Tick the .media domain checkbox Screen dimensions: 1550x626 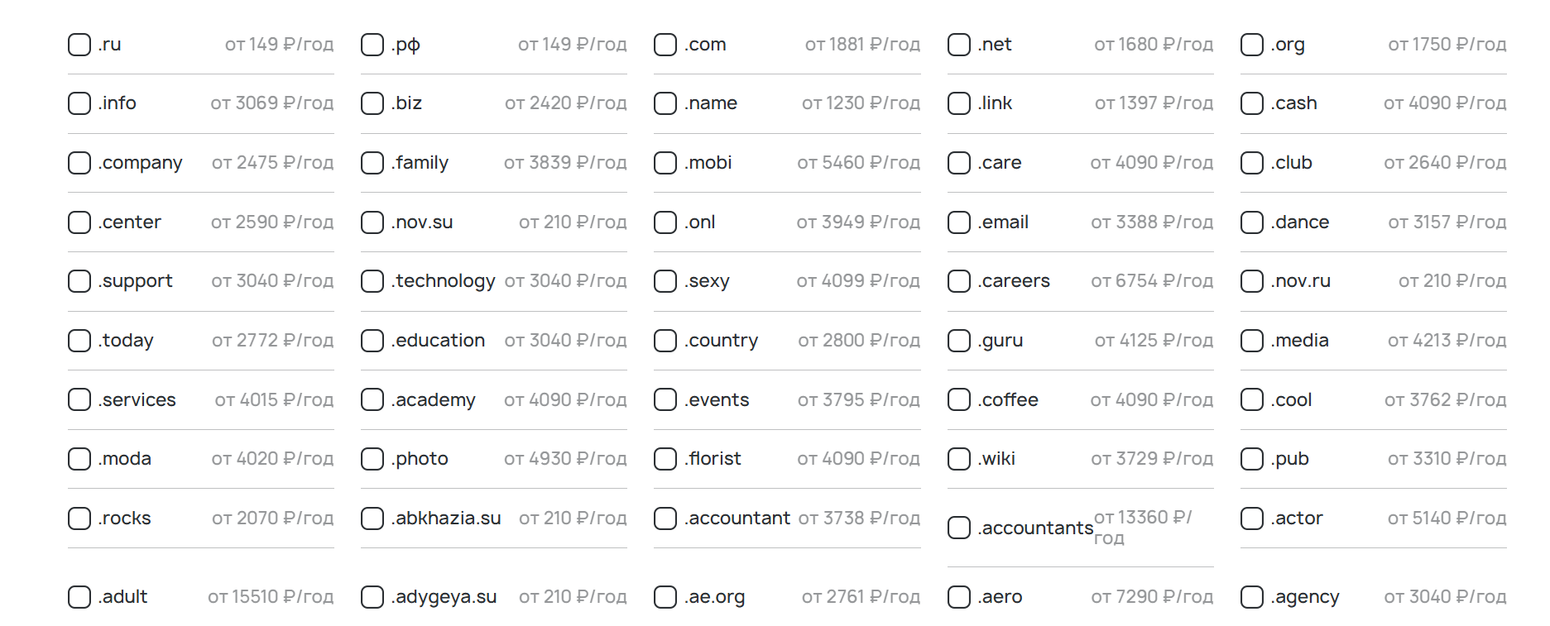pyautogui.click(x=1252, y=341)
